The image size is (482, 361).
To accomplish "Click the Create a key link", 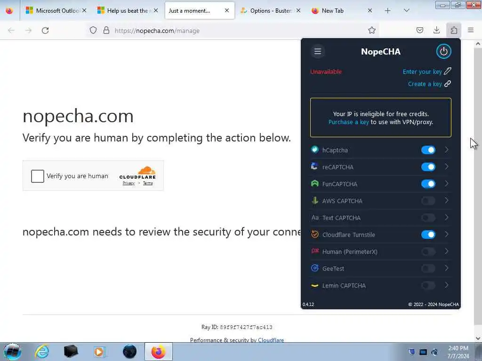I will pyautogui.click(x=425, y=84).
